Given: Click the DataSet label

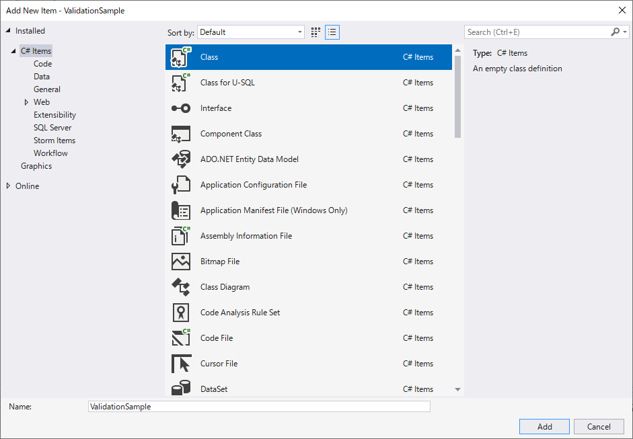Looking at the screenshot, I should (x=214, y=389).
